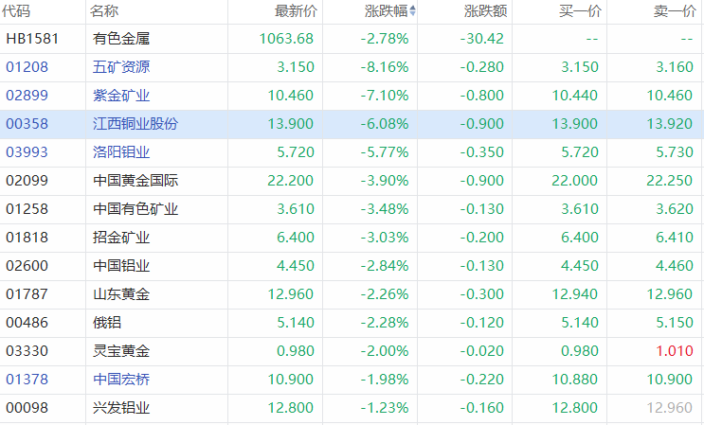Click the 有色金属 index row name
Image resolution: width=704 pixels, height=425 pixels.
tap(121, 39)
